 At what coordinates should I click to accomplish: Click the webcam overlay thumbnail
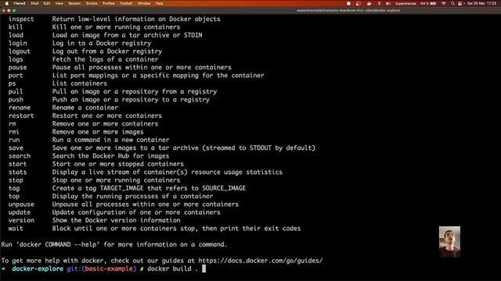point(449,242)
